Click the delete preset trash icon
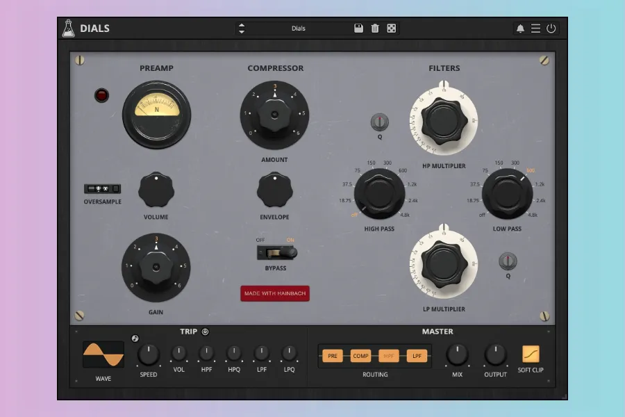 click(375, 28)
